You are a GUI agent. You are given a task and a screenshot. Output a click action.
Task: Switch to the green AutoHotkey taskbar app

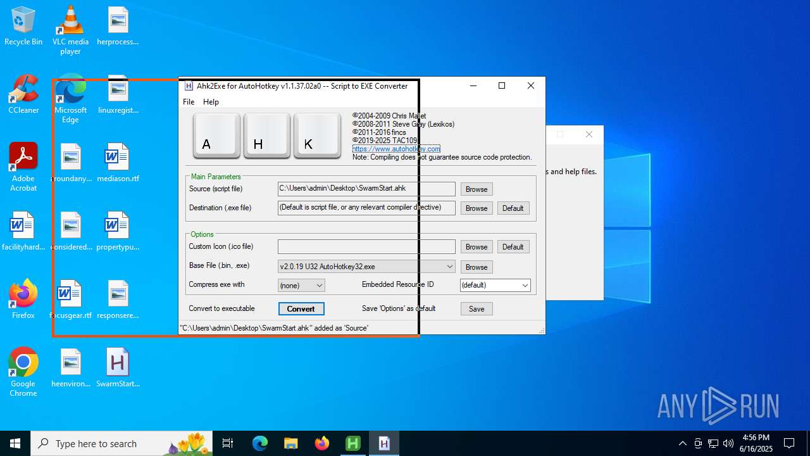coord(352,443)
